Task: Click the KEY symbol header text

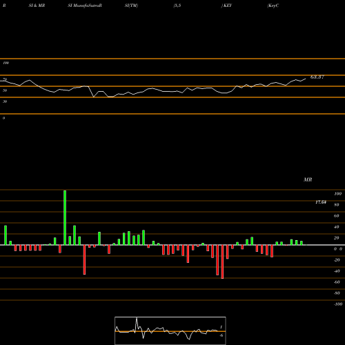Action: coord(227,6)
